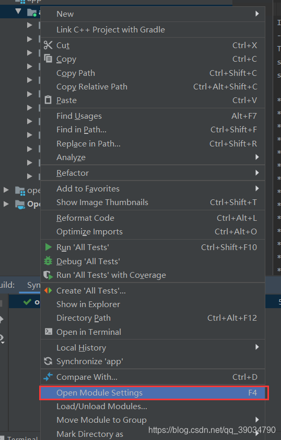The width and height of the screenshot is (281, 440).
Task: Click the arrow next to Analyze
Action: [257, 157]
